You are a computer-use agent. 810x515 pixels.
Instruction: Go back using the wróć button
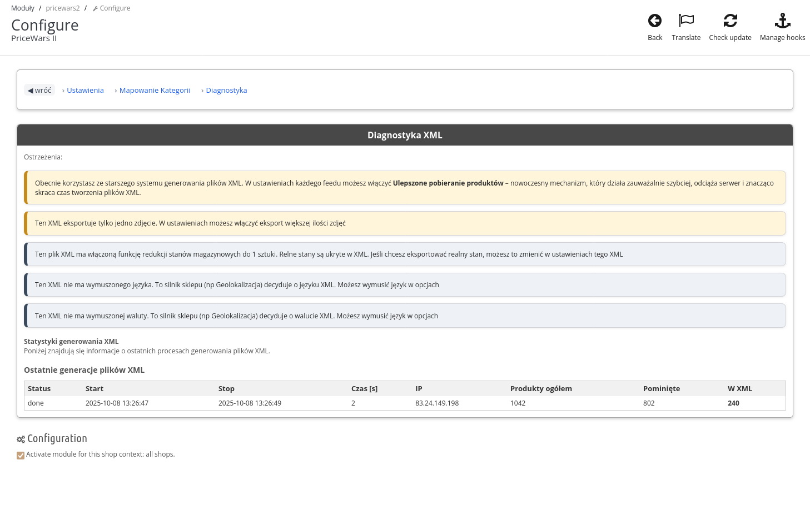pos(39,90)
